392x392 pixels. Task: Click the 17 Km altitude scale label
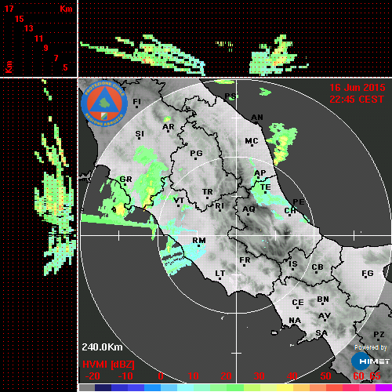pos(9,9)
